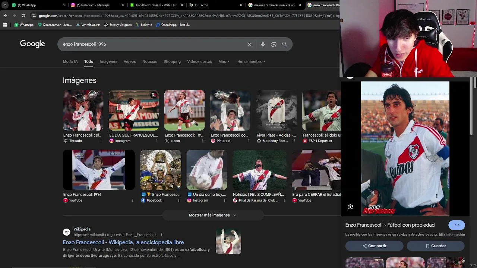Open Threads 'Enzo Francescoli cel...' image thumbnail
Image resolution: width=477 pixels, height=268 pixels.
click(x=83, y=110)
